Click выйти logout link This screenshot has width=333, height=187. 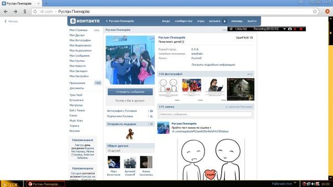point(252,21)
